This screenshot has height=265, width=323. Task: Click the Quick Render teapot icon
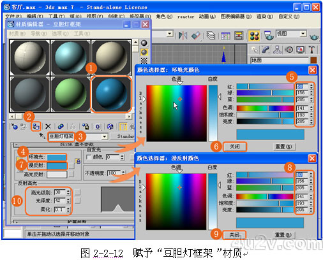coord(314,37)
